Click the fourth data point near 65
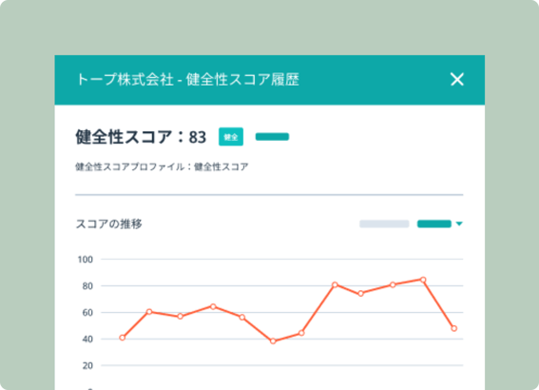The width and height of the screenshot is (539, 390). point(213,306)
